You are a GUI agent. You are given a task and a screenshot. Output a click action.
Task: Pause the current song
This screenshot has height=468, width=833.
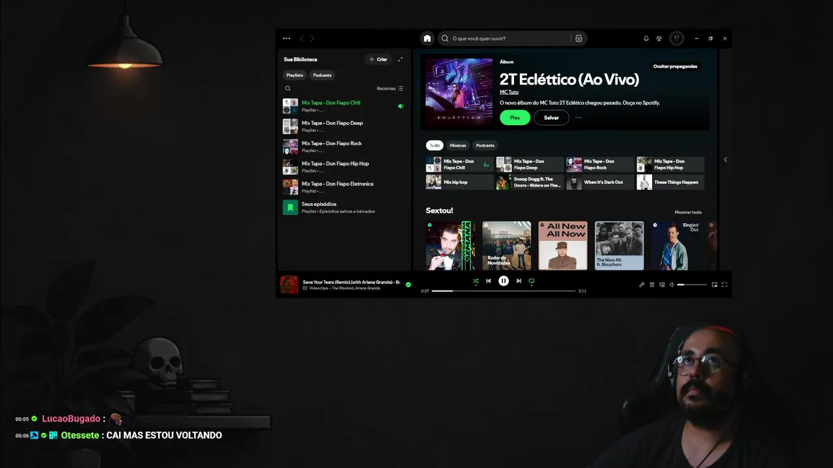[503, 281]
